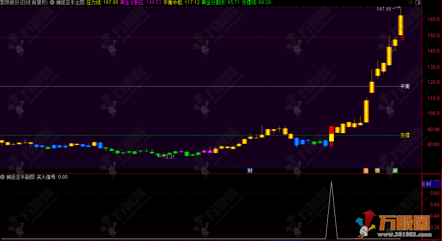Select the 聚辰股份(日线,前复权) chart title
The width and height of the screenshot is (442, 241).
click(24, 2)
